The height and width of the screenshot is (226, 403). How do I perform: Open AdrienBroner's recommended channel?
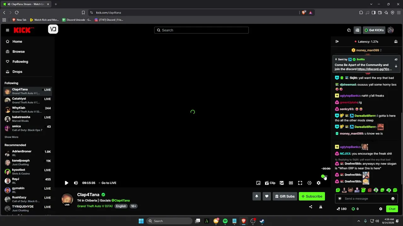click(28, 153)
